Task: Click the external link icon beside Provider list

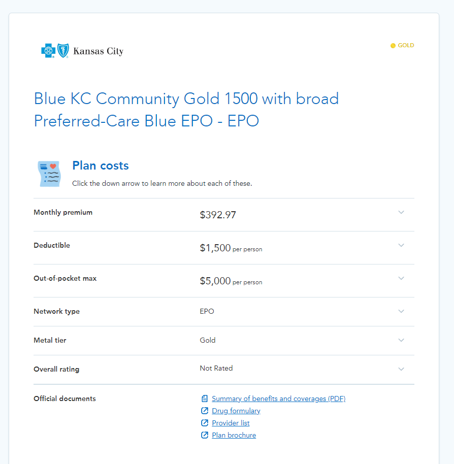Action: click(x=205, y=423)
